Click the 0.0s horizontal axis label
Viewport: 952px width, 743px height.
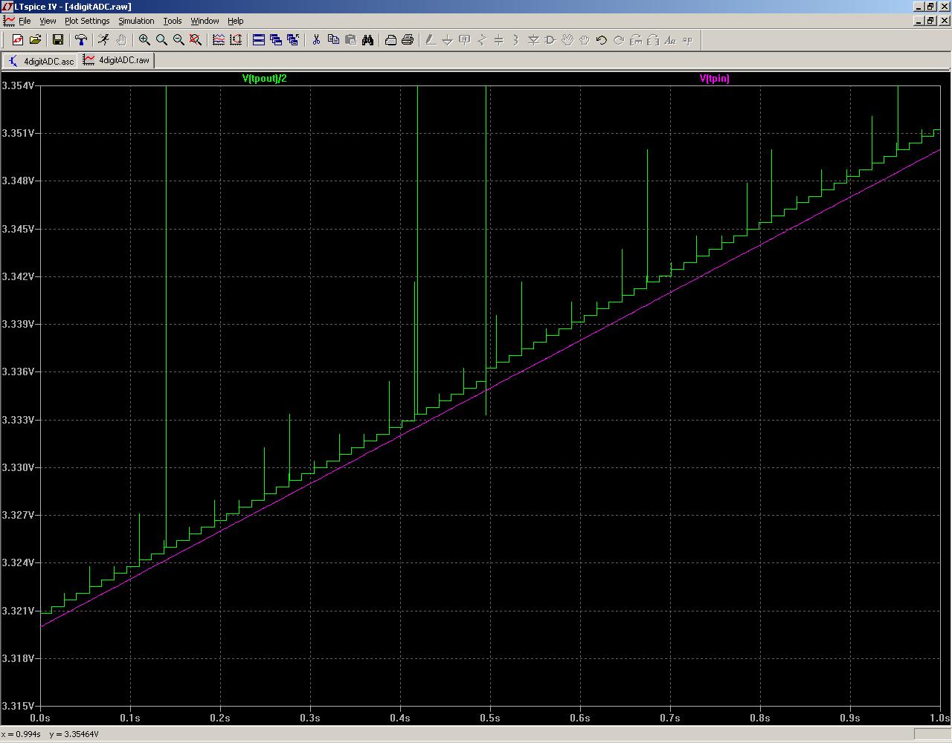pyautogui.click(x=39, y=718)
